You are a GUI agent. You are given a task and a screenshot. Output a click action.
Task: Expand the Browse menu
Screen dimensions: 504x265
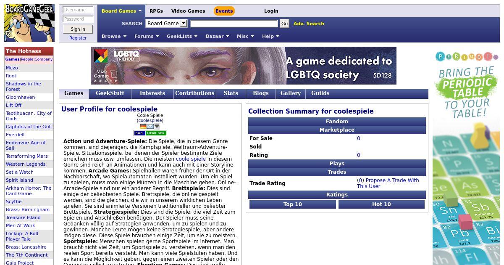(x=114, y=36)
